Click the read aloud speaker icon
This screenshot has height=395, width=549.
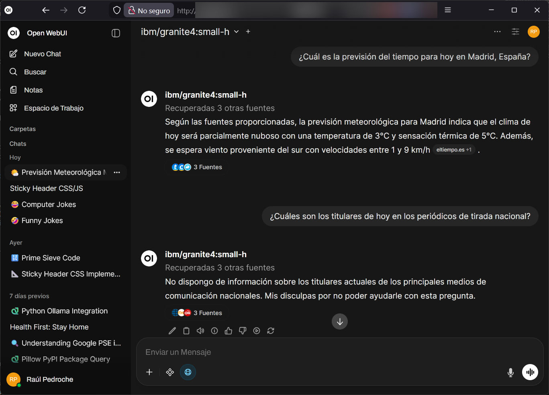[x=200, y=331]
